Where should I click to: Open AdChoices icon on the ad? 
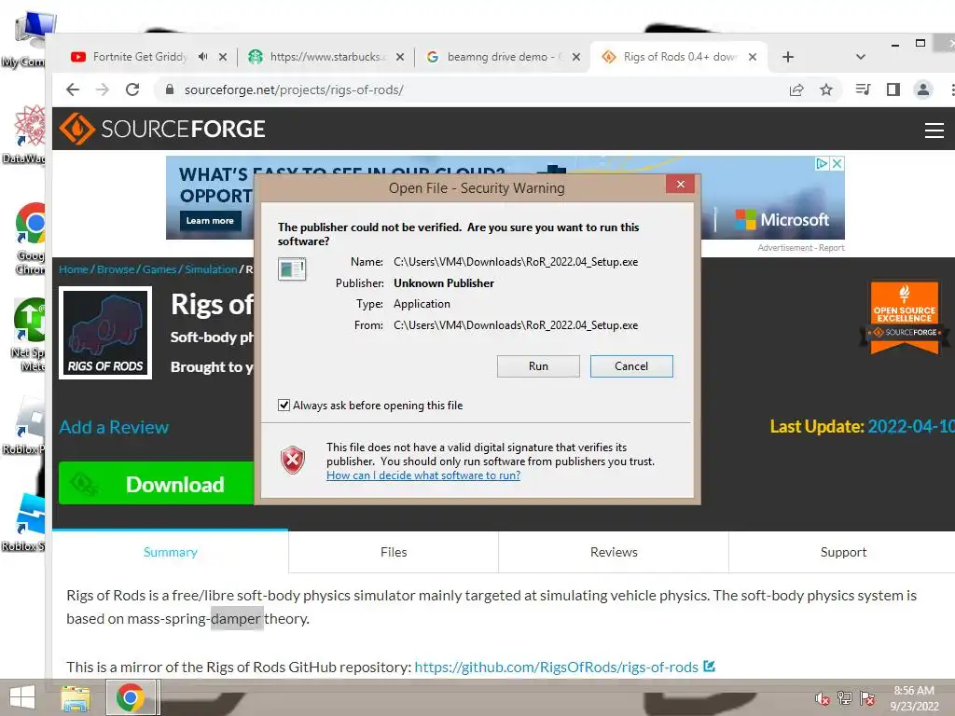[x=822, y=163]
